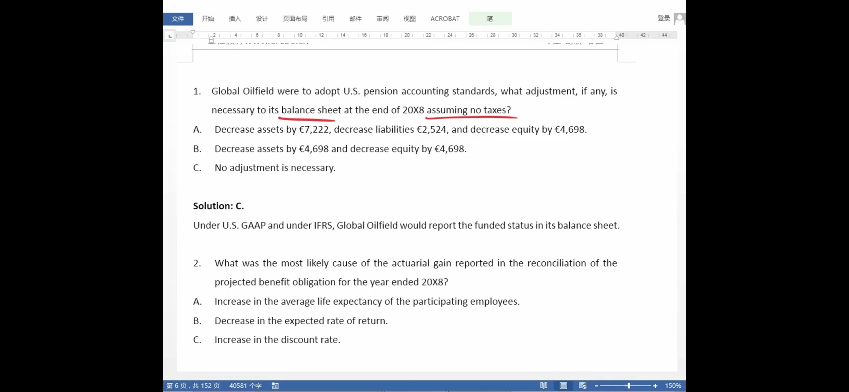Open the 页面布局 (Page Layout) tab

click(x=295, y=19)
